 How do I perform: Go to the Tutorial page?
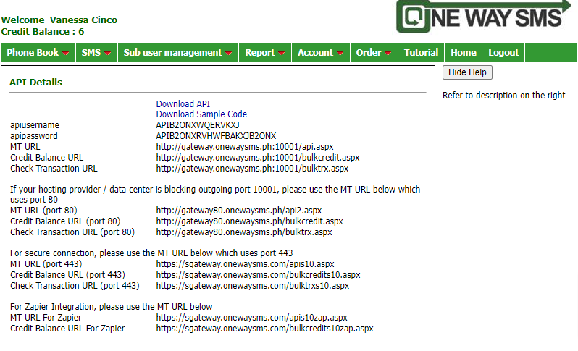point(421,53)
